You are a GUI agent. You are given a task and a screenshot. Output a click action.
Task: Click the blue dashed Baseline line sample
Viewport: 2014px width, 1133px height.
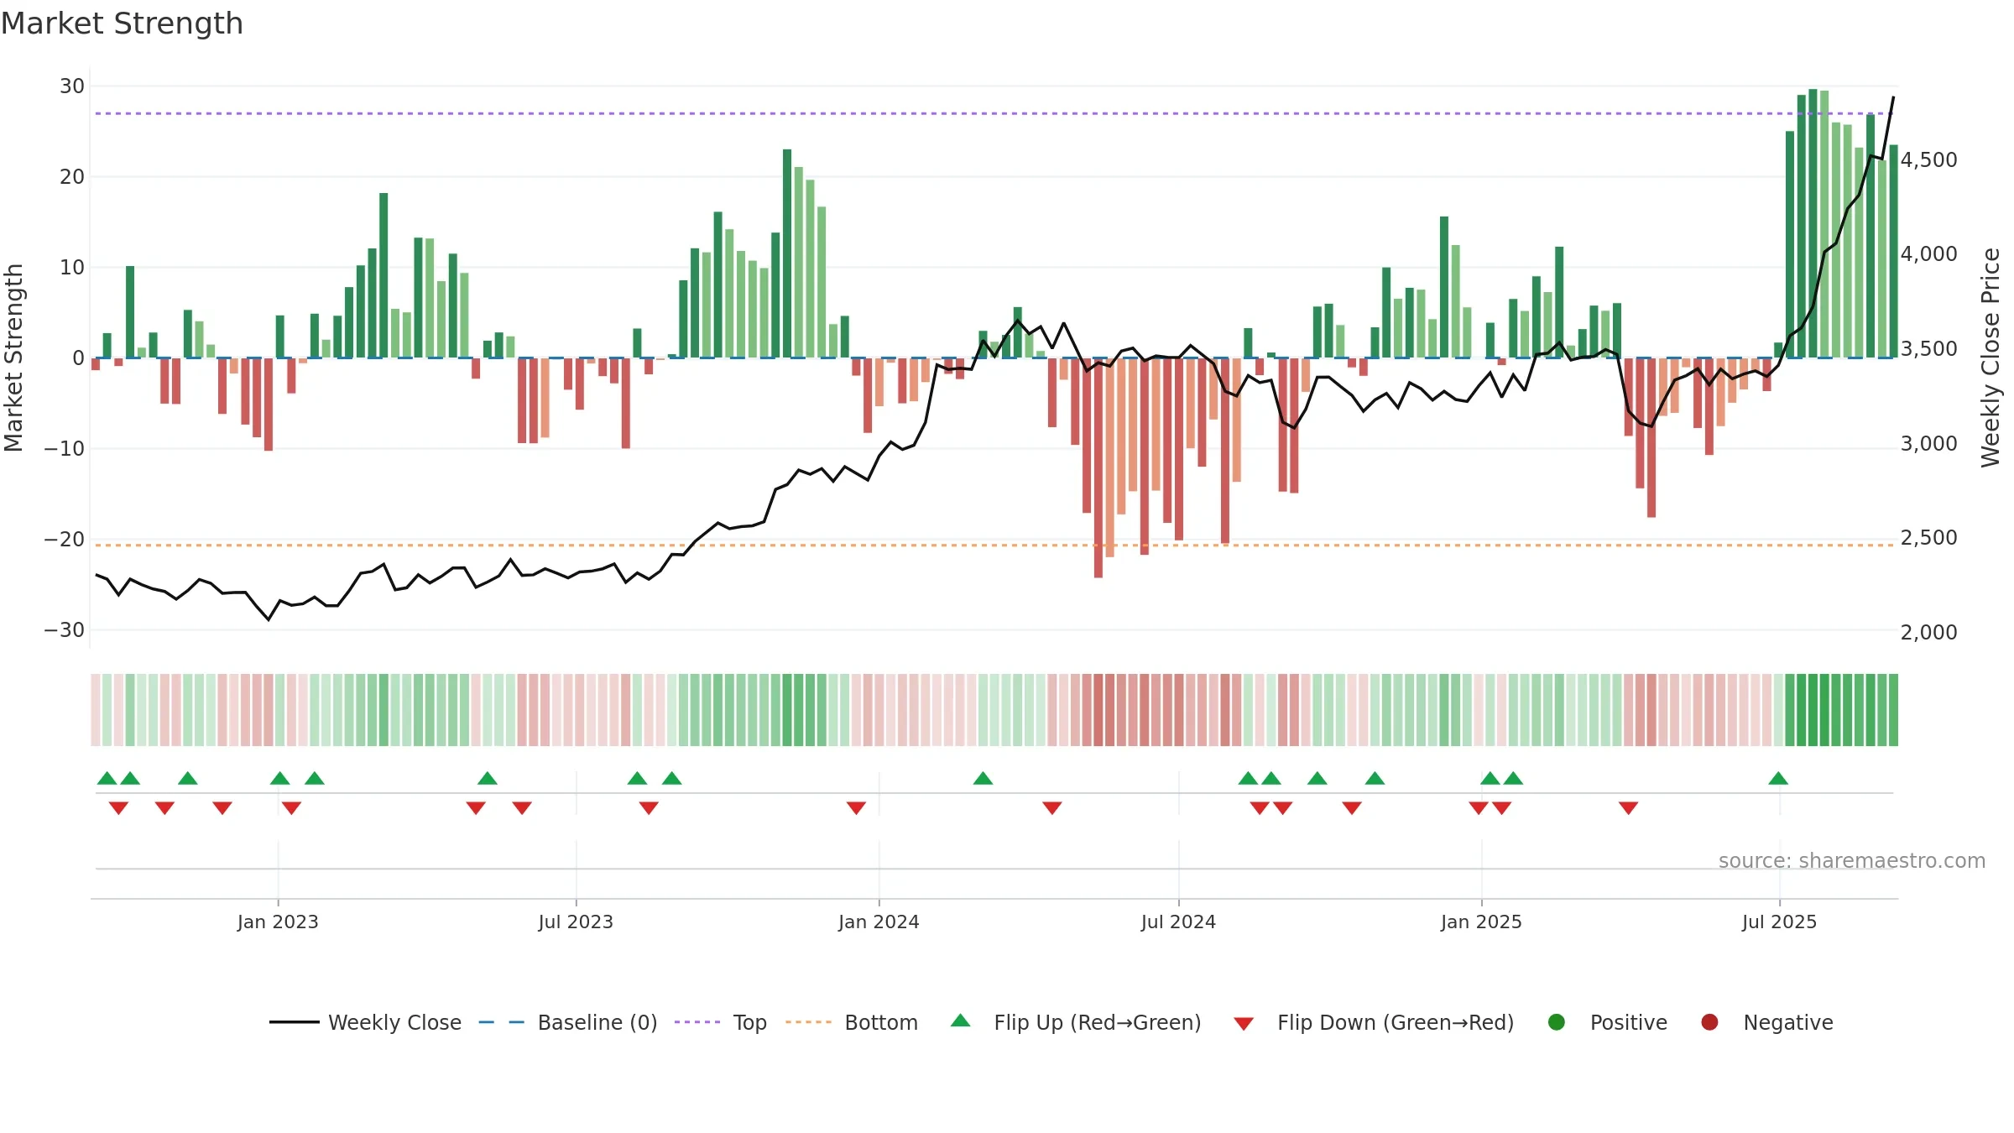(x=502, y=1022)
